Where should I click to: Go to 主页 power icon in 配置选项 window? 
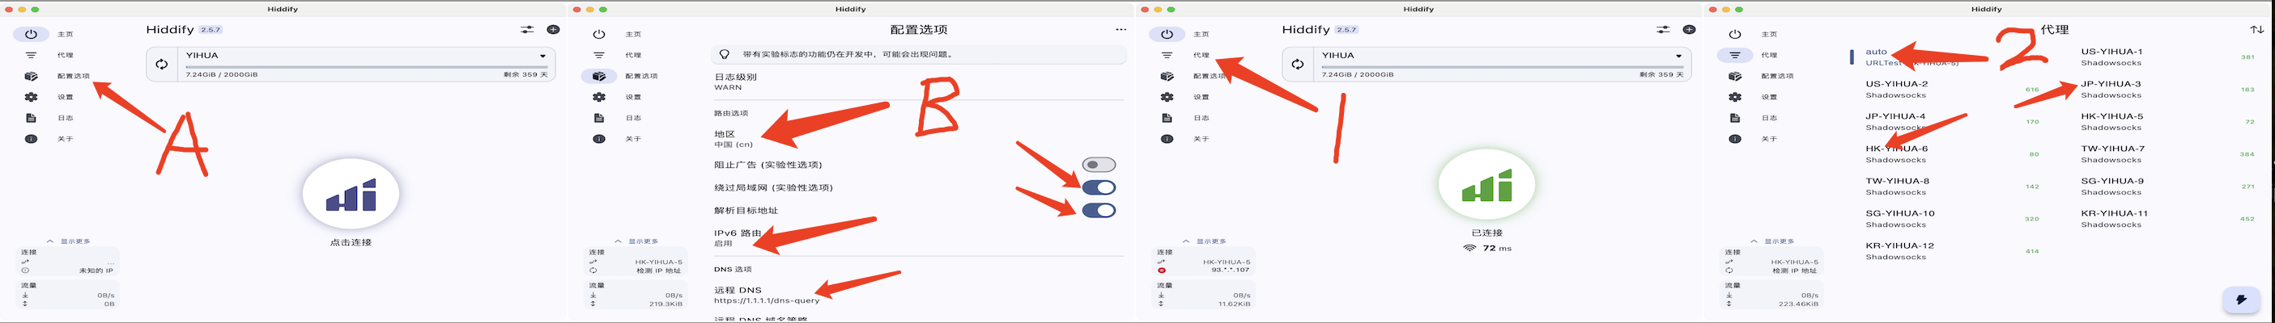599,35
